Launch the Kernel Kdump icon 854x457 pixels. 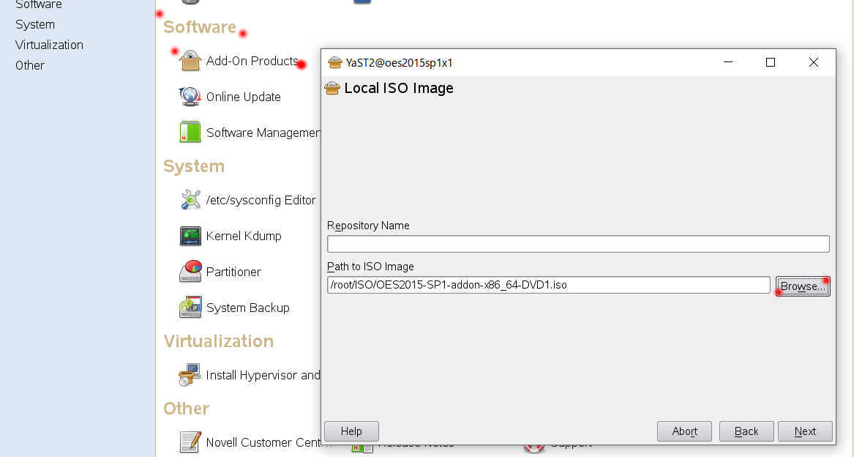190,236
